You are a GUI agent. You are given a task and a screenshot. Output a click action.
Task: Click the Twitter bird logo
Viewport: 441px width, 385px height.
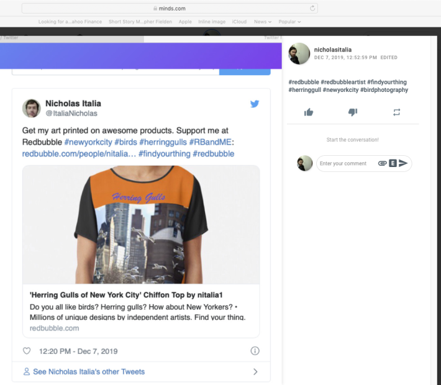pos(255,104)
